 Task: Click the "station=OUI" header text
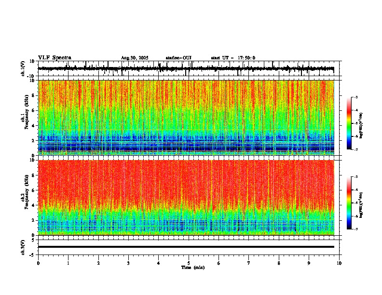[x=178, y=58]
